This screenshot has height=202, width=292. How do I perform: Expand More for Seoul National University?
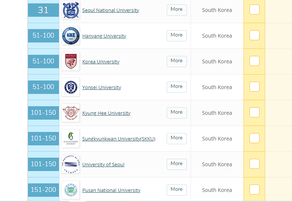pyautogui.click(x=176, y=10)
